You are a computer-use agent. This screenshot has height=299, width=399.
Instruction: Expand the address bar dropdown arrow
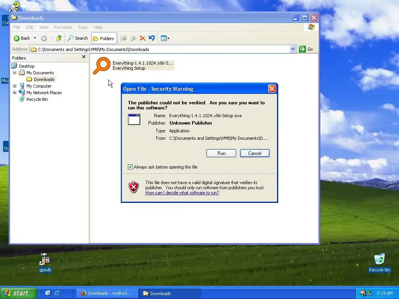pyautogui.click(x=293, y=49)
